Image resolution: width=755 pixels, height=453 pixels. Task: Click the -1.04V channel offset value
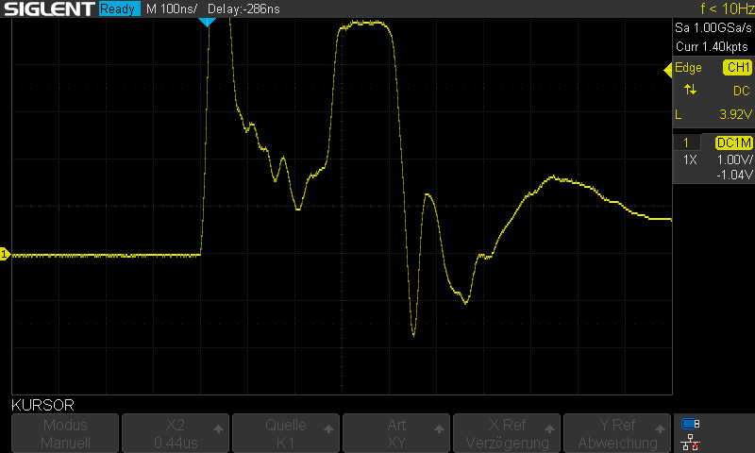pos(734,175)
